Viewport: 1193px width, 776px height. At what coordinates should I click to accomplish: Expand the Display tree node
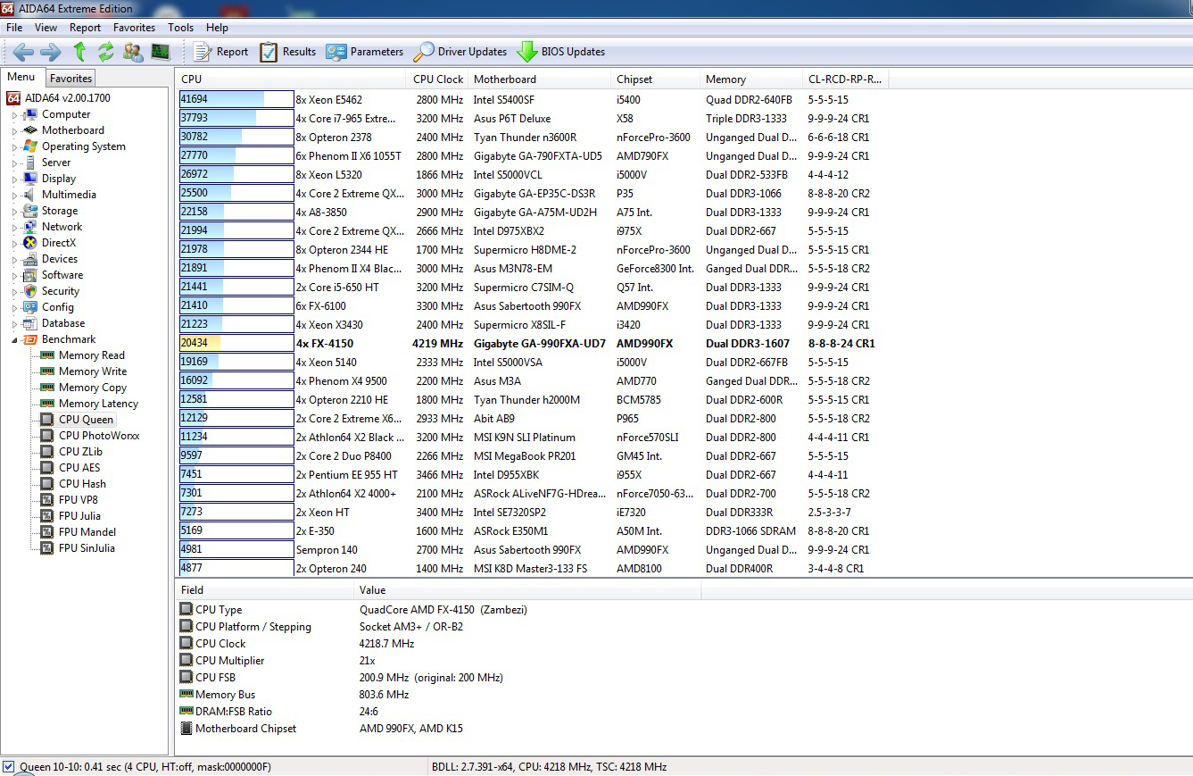coord(14,179)
